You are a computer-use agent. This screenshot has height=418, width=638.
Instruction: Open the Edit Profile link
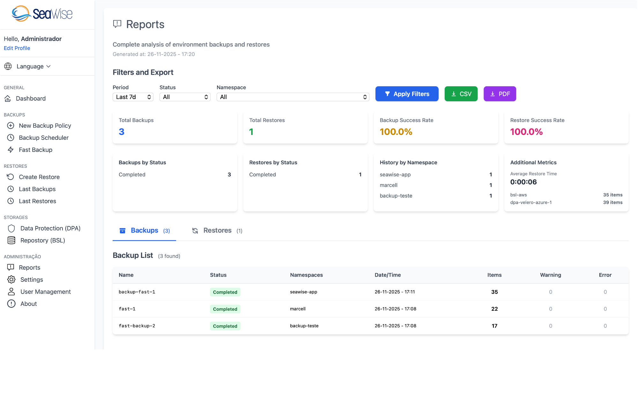coord(17,48)
